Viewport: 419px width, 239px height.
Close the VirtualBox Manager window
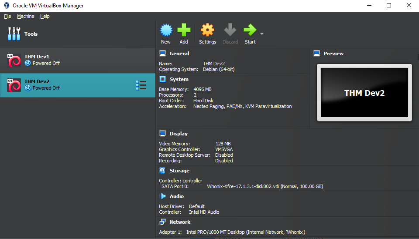coord(409,6)
